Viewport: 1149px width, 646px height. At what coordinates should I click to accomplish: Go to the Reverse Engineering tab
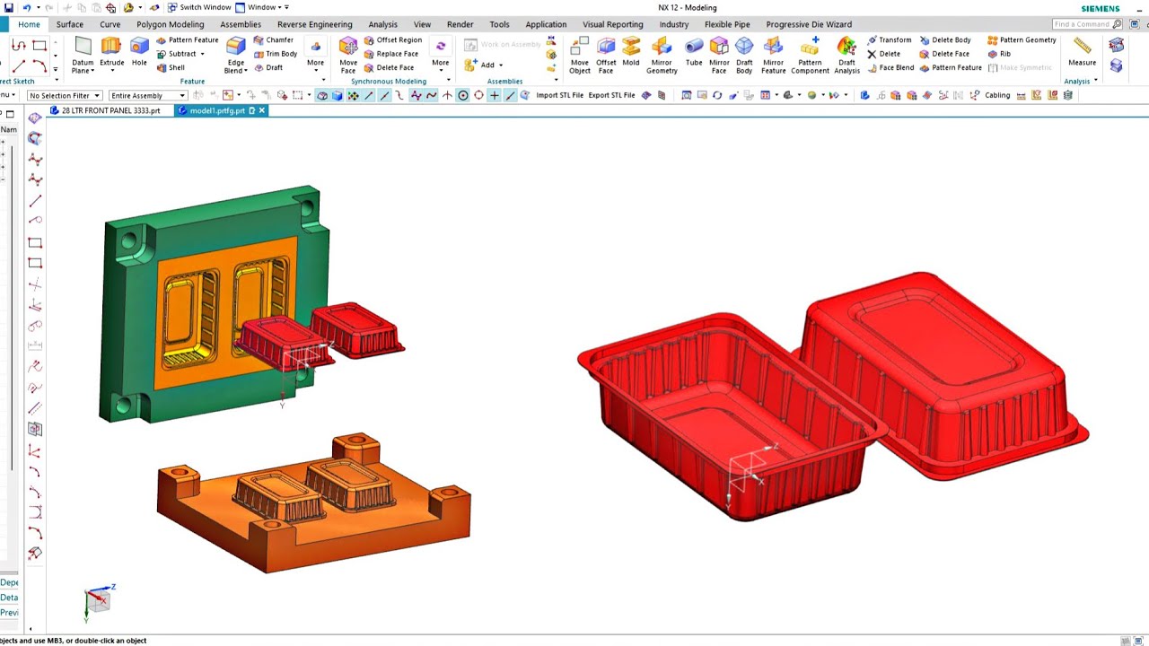coord(314,24)
